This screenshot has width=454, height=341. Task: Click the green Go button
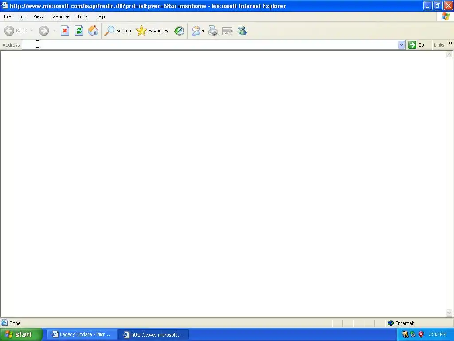[416, 45]
